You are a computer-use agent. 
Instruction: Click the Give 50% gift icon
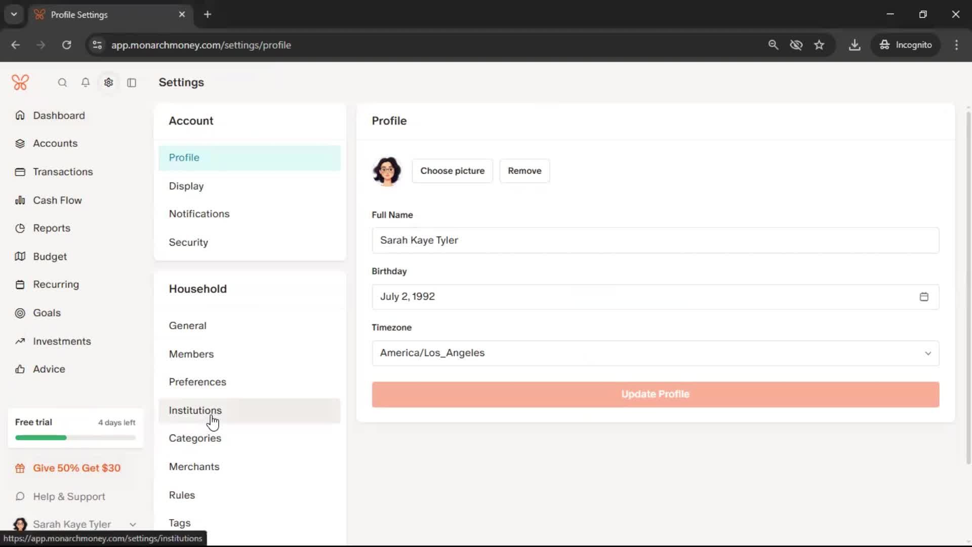click(20, 468)
